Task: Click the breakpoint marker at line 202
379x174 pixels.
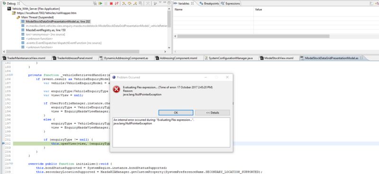Action: [3, 144]
